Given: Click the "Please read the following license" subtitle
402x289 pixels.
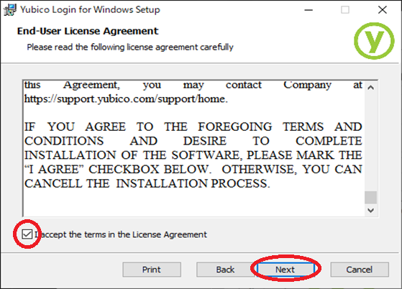Looking at the screenshot, I should point(130,47).
